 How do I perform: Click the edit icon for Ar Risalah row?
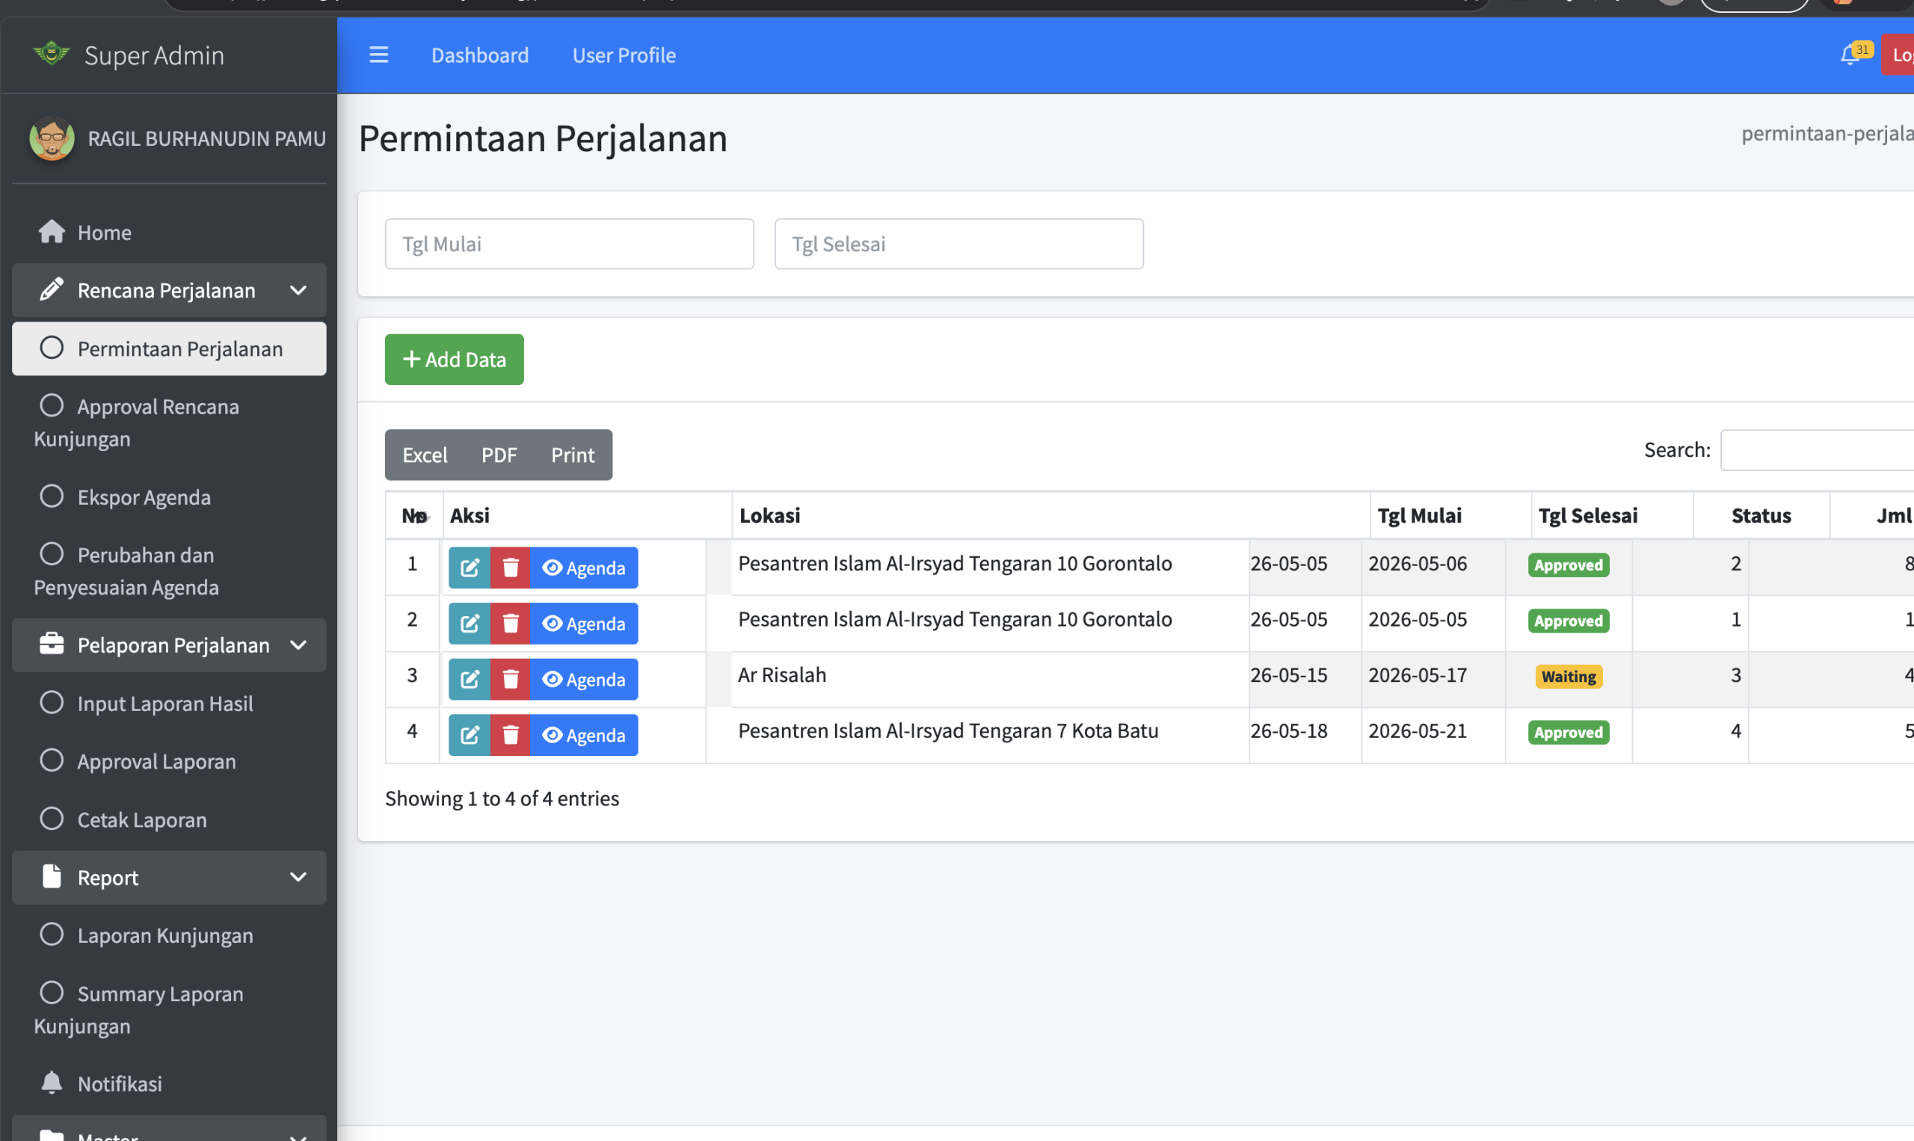(469, 679)
